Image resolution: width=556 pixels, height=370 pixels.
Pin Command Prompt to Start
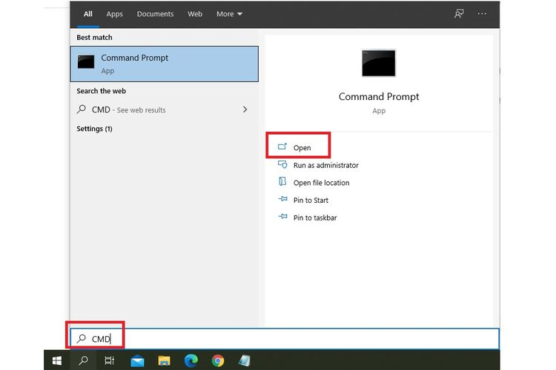[310, 201]
